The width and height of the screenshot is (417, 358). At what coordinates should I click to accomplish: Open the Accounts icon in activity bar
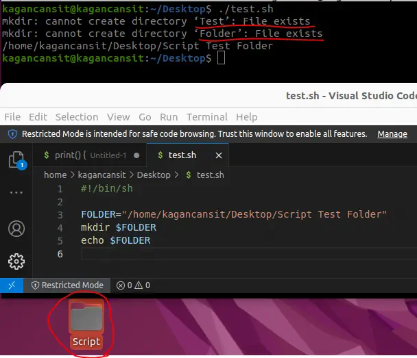(x=16, y=228)
